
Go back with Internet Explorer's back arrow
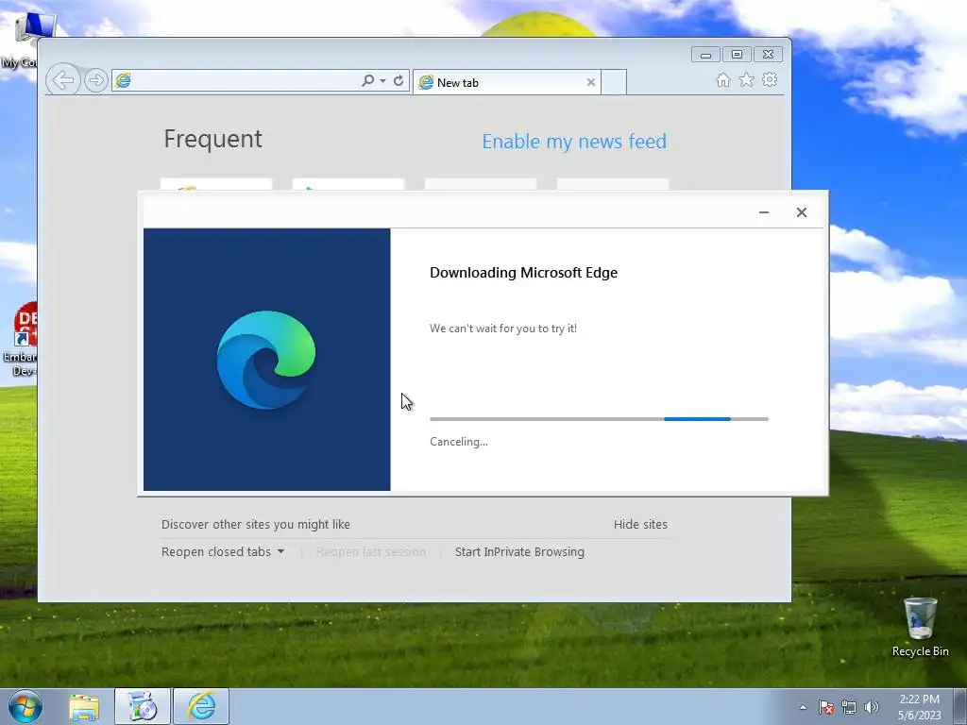tap(63, 79)
